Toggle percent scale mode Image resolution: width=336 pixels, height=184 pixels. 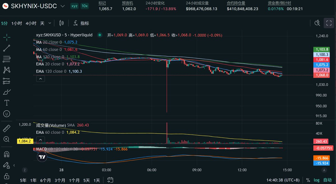(308, 180)
